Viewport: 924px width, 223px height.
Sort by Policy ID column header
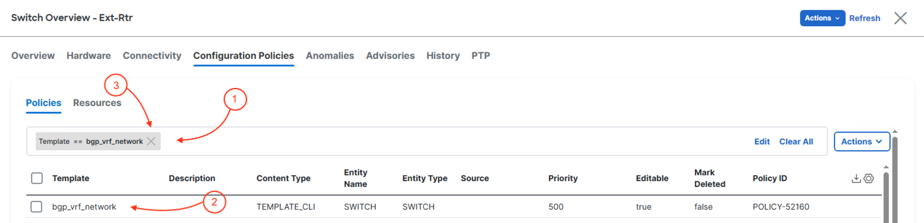770,178
